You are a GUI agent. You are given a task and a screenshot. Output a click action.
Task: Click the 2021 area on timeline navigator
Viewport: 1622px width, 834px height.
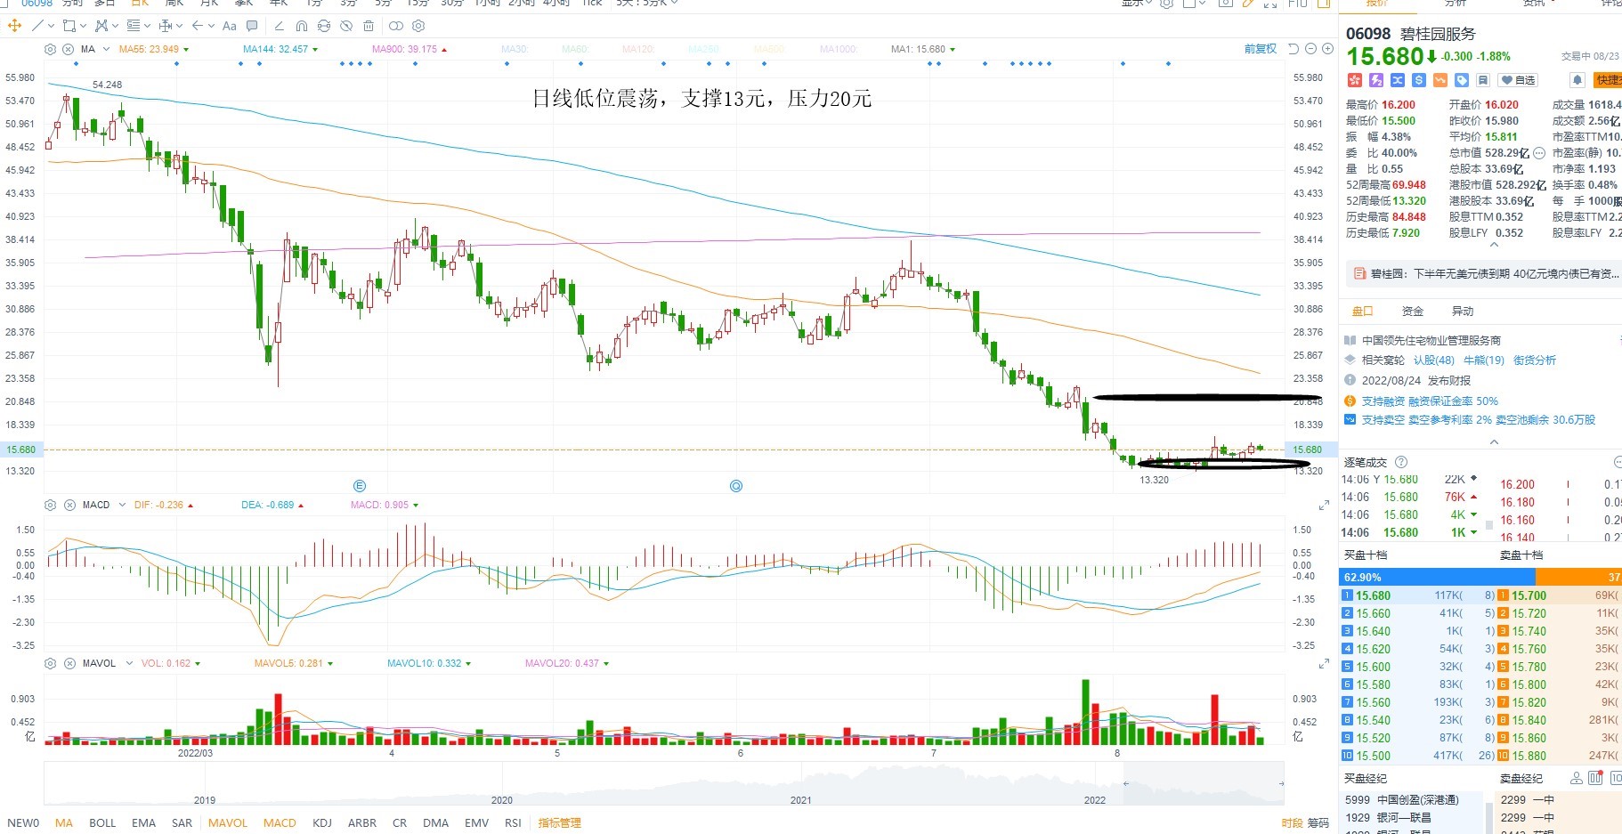click(801, 799)
